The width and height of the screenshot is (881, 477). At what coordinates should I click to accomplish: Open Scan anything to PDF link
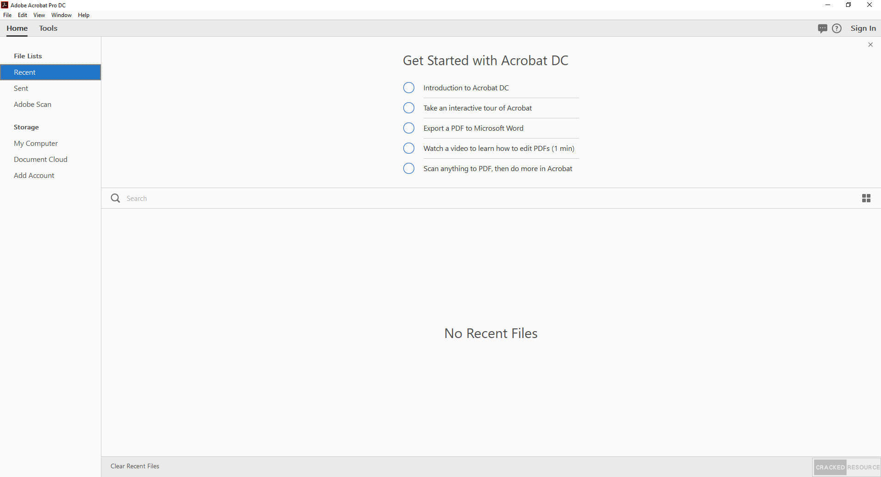(x=497, y=168)
